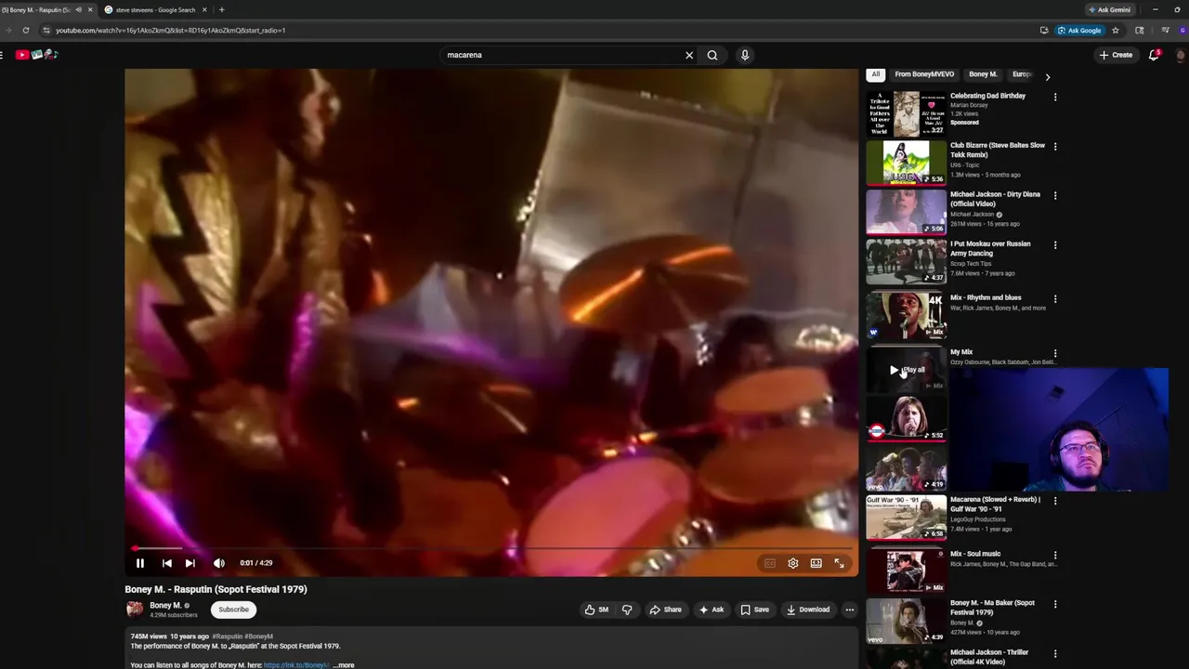Open options for I Put Moskau video
Screen dimensions: 1189x669
click(x=1055, y=245)
